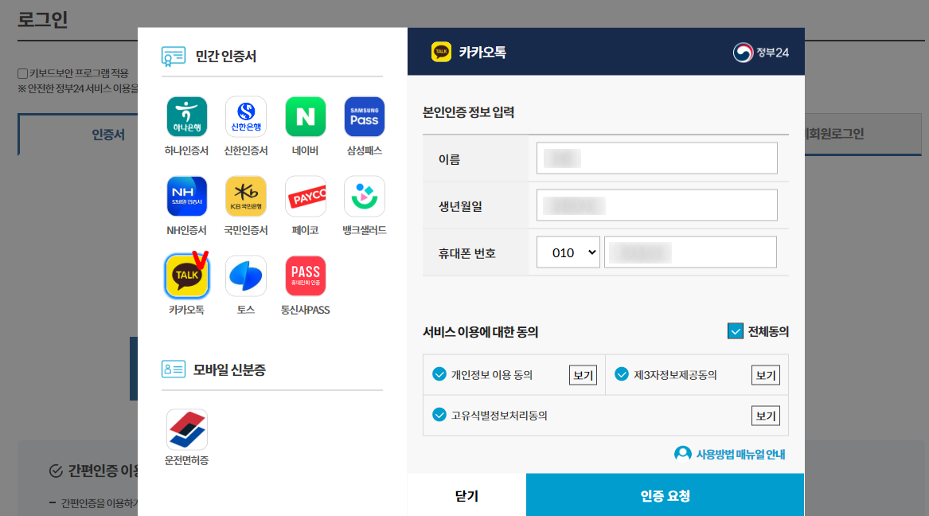Choose the NH인증서 icon

[x=186, y=196]
